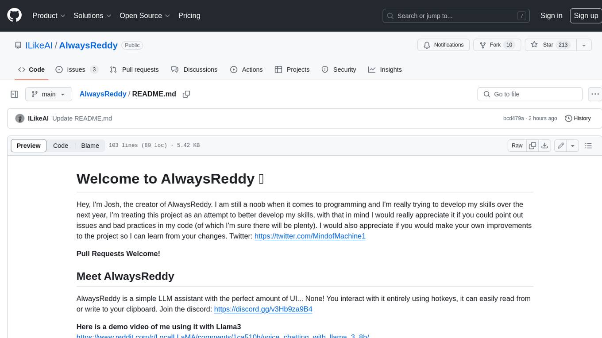This screenshot has width=602, height=338.
Task: Focus the Search or jump to field
Action: pos(456,16)
